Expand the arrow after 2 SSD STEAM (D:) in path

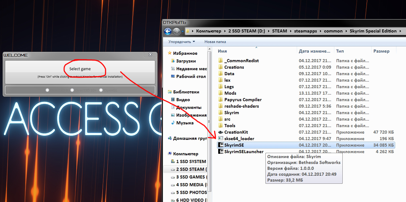pyautogui.click(x=269, y=31)
